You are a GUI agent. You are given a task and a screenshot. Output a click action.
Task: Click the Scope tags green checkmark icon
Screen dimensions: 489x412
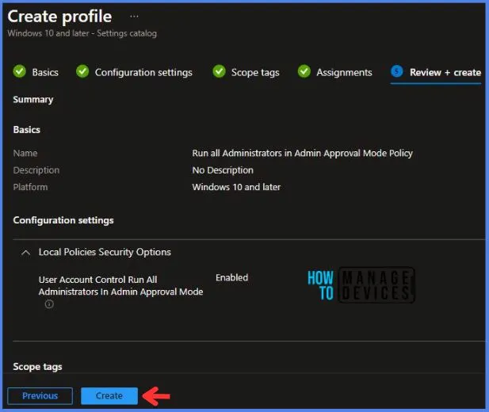[x=219, y=71]
